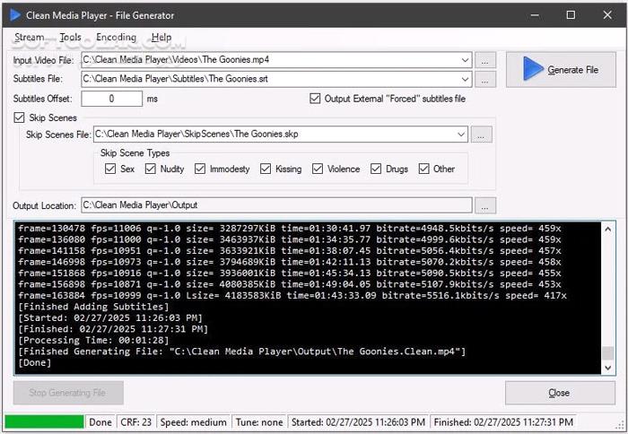Click the Close button
Screen dimensions: 628x434
click(559, 393)
